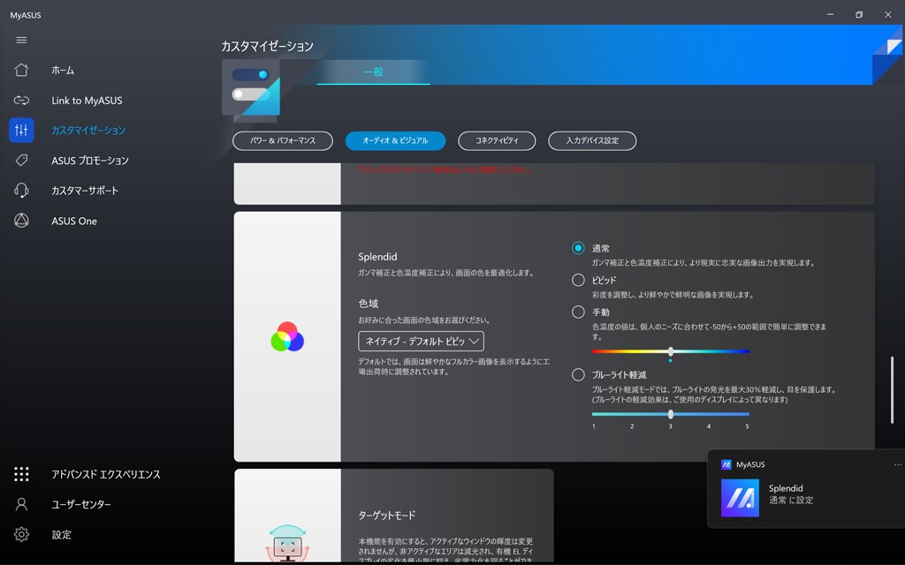Click the MyASUS logo in notification

[x=740, y=498]
